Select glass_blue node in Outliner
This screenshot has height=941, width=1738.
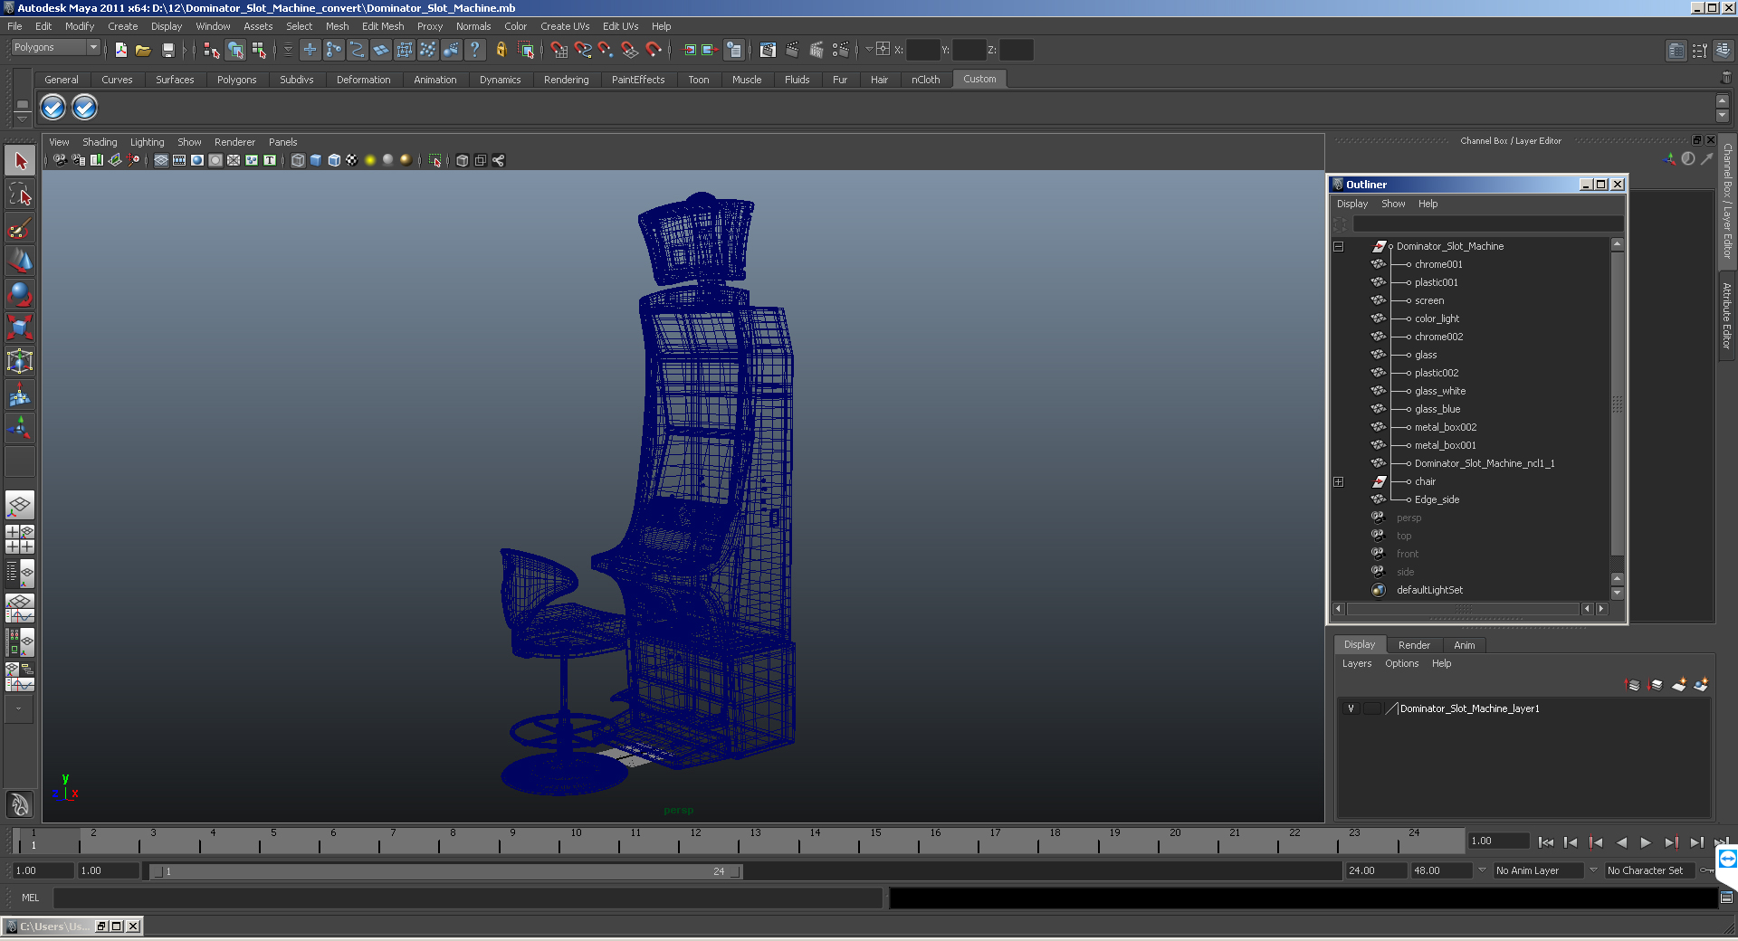tap(1437, 409)
